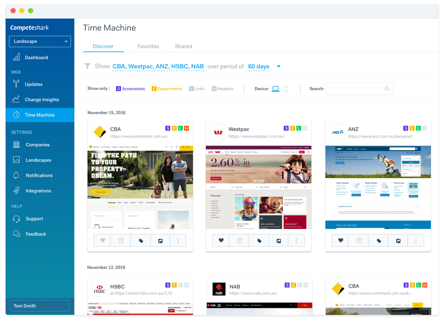444x327 pixels.
Task: Open the NAB nab.com.au link
Action: point(253,293)
